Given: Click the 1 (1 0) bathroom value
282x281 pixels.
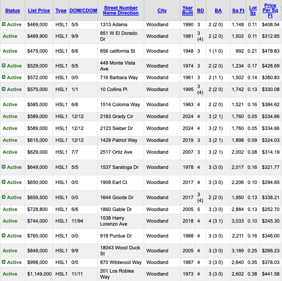Looking at the screenshot, I should 216,51.
